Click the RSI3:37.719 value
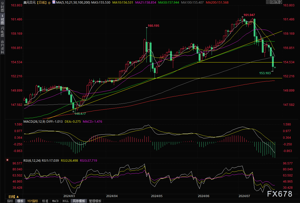Screen dimensions: 300x203 [x=88, y=160]
